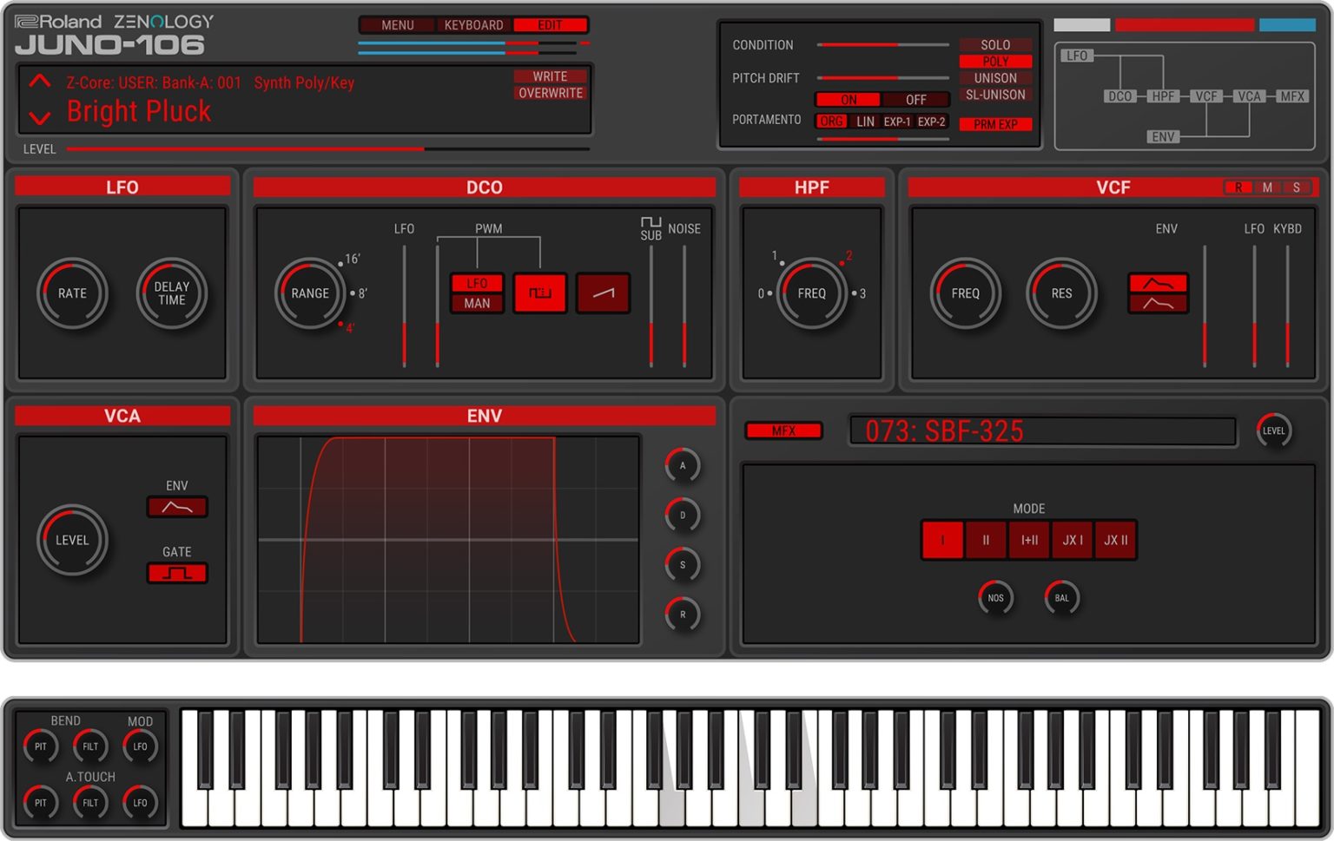Click the VCF R slope button
The height and width of the screenshot is (841, 1334).
pos(1238,187)
